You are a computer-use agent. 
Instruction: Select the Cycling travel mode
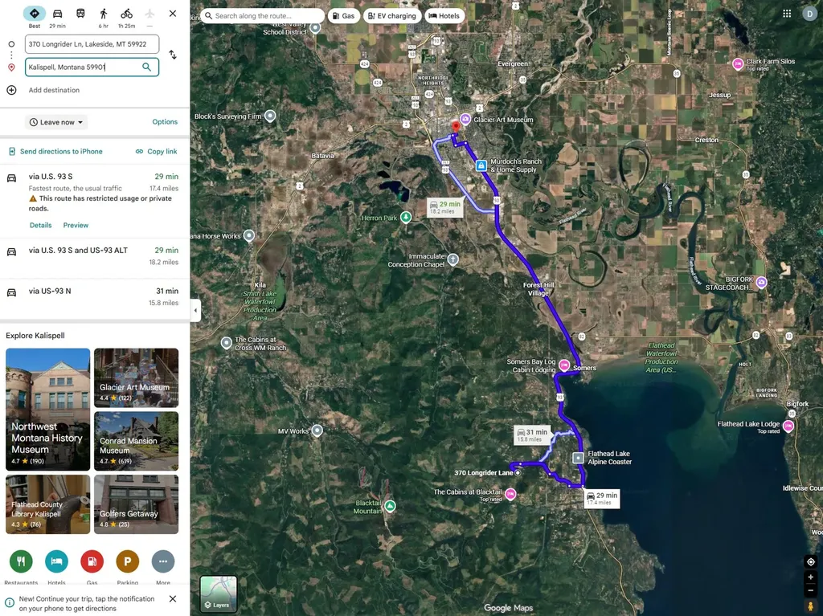[126, 14]
